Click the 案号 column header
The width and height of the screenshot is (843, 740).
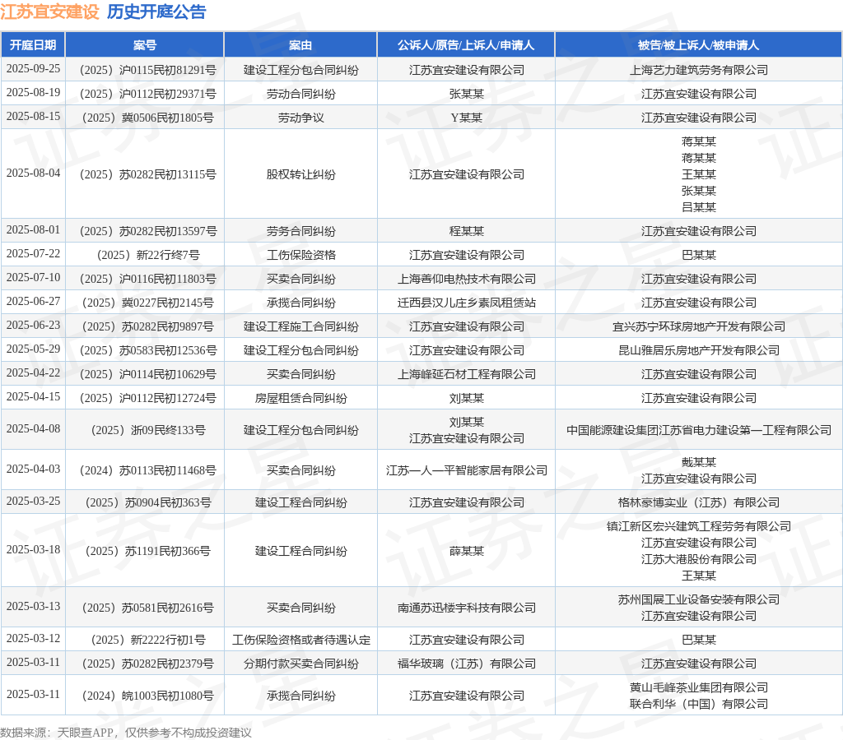tap(145, 45)
